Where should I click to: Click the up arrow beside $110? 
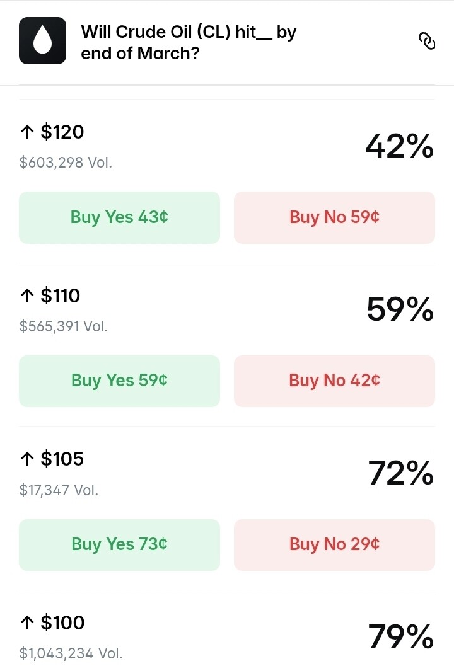pyautogui.click(x=27, y=296)
